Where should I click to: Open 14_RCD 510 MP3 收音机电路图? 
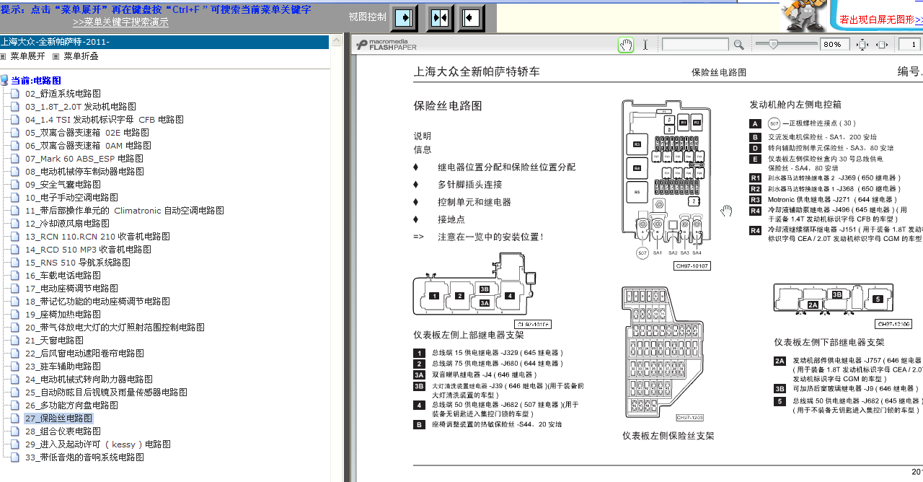88,250
